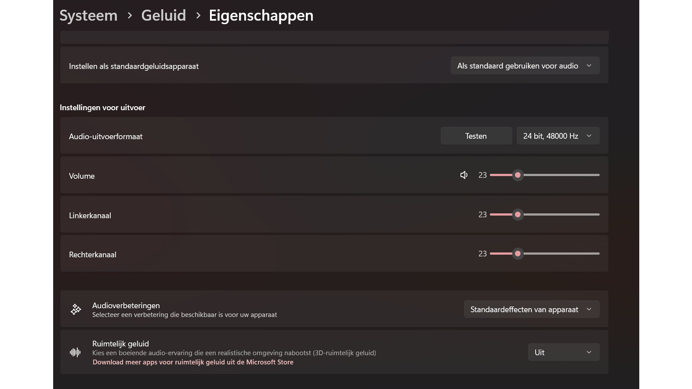Click the chevron beside 'Standaardeffecten van apparaat'
Screen dimensions: 692x389
[x=589, y=309]
